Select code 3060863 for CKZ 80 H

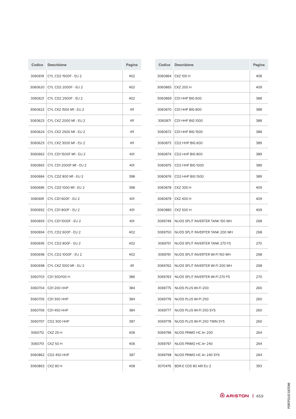37,366
